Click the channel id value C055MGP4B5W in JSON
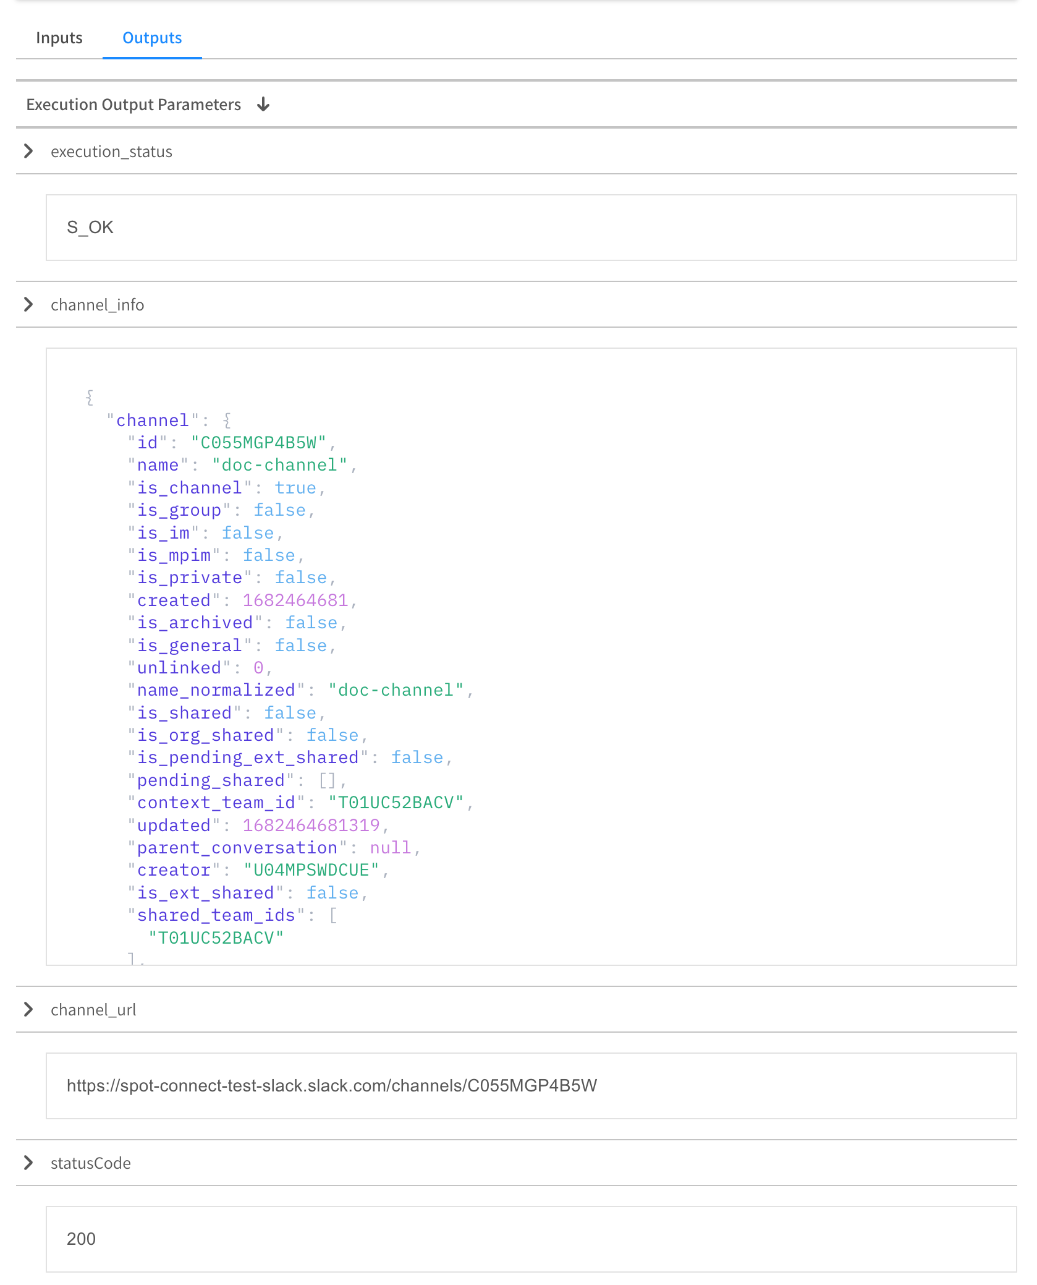 [258, 443]
